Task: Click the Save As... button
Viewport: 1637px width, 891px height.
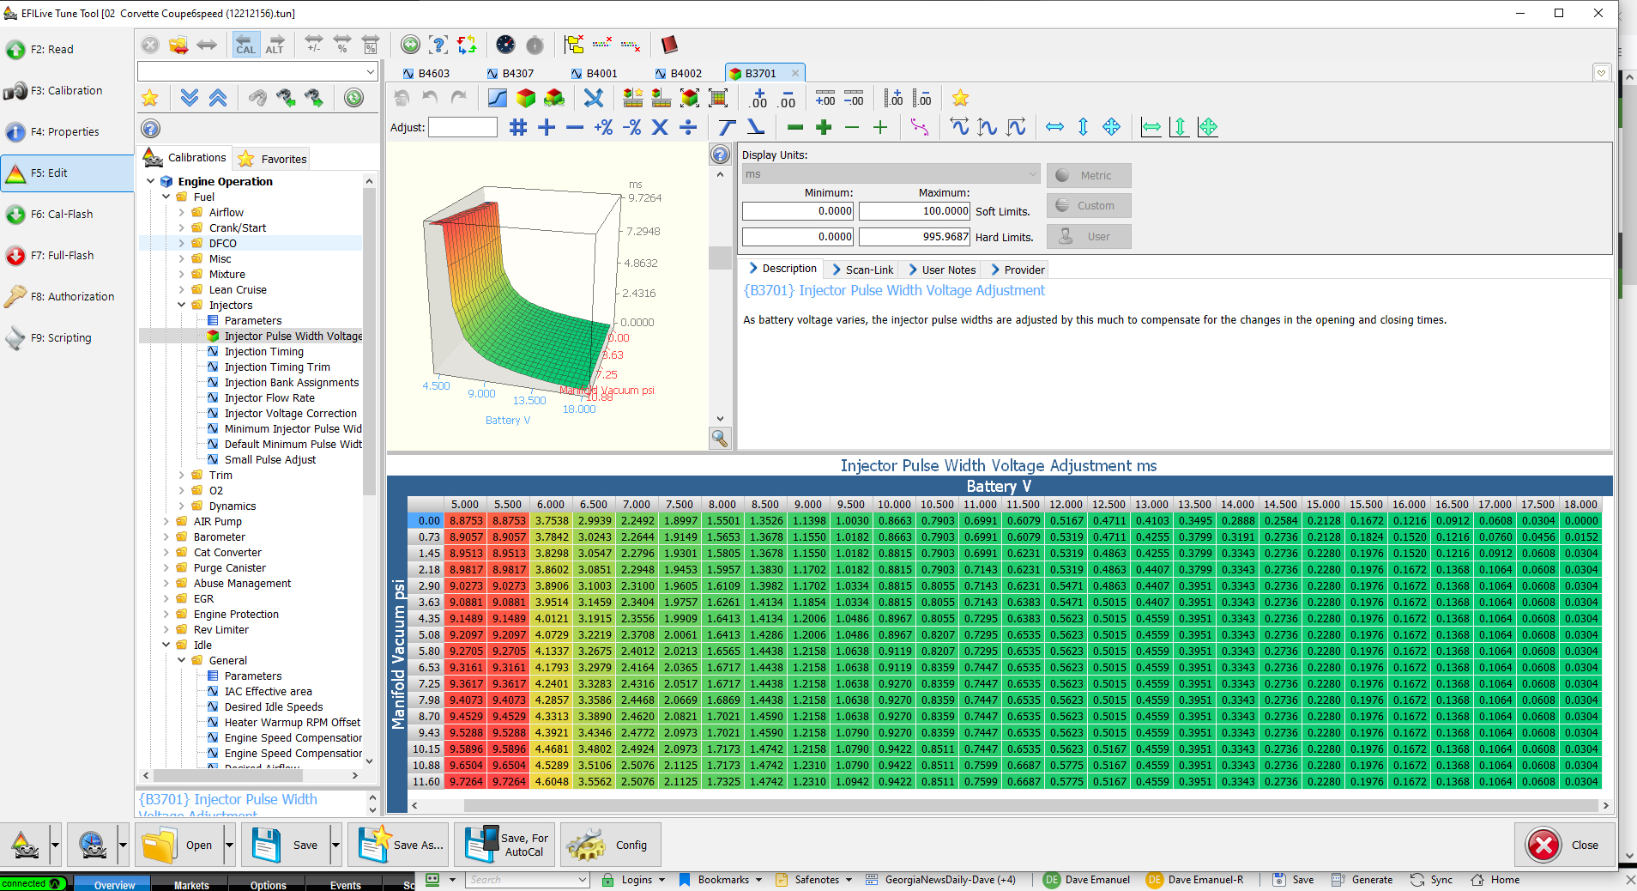Action: coord(402,845)
